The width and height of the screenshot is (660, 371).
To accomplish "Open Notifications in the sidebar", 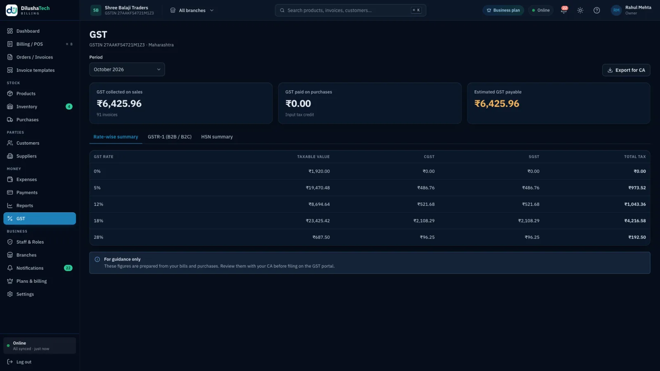I will coord(40,268).
